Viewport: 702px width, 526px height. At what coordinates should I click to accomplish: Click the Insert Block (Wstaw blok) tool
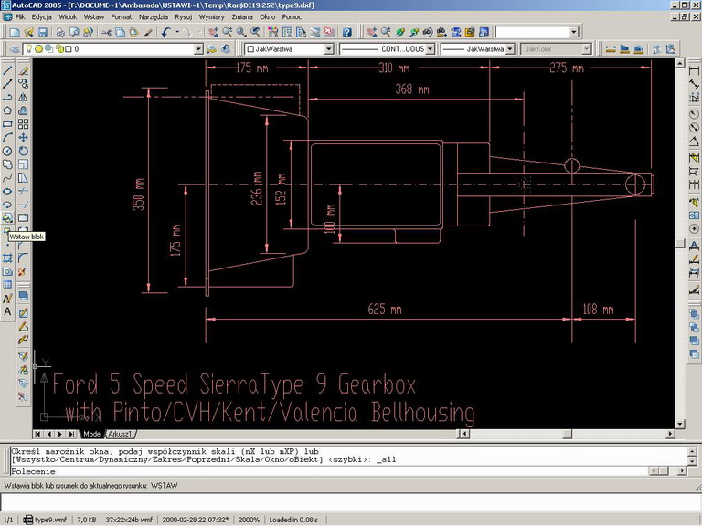coord(7,218)
